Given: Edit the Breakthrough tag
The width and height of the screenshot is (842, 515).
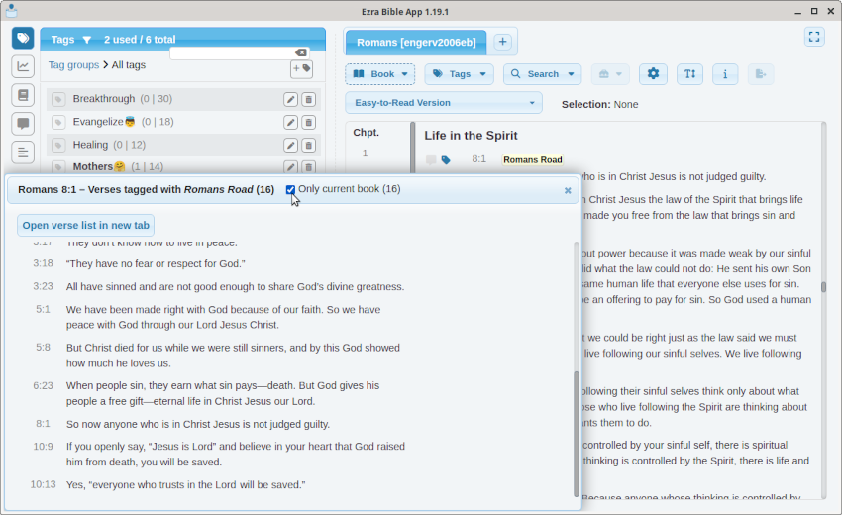Looking at the screenshot, I should [290, 99].
